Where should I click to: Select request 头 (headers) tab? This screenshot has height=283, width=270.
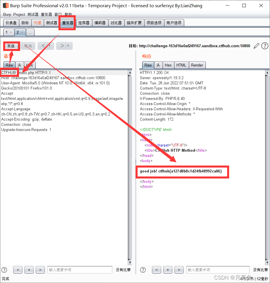click(x=20, y=65)
